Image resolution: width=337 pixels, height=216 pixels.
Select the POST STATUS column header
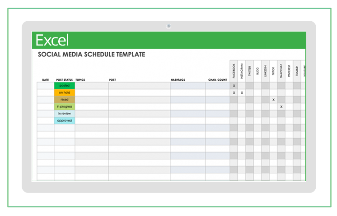[x=64, y=80]
